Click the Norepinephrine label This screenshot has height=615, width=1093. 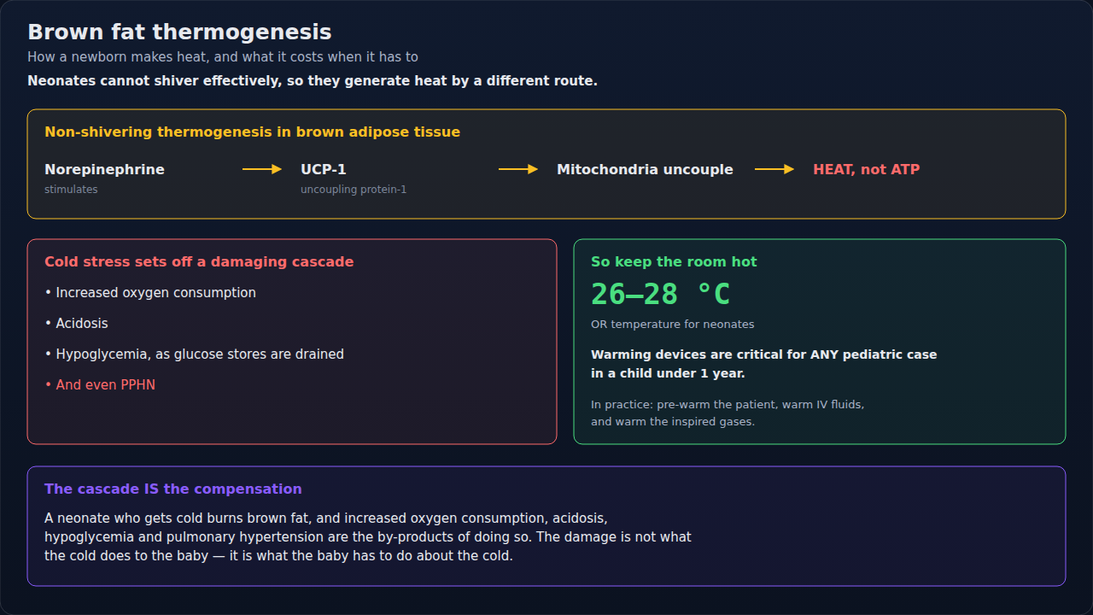pyautogui.click(x=104, y=169)
